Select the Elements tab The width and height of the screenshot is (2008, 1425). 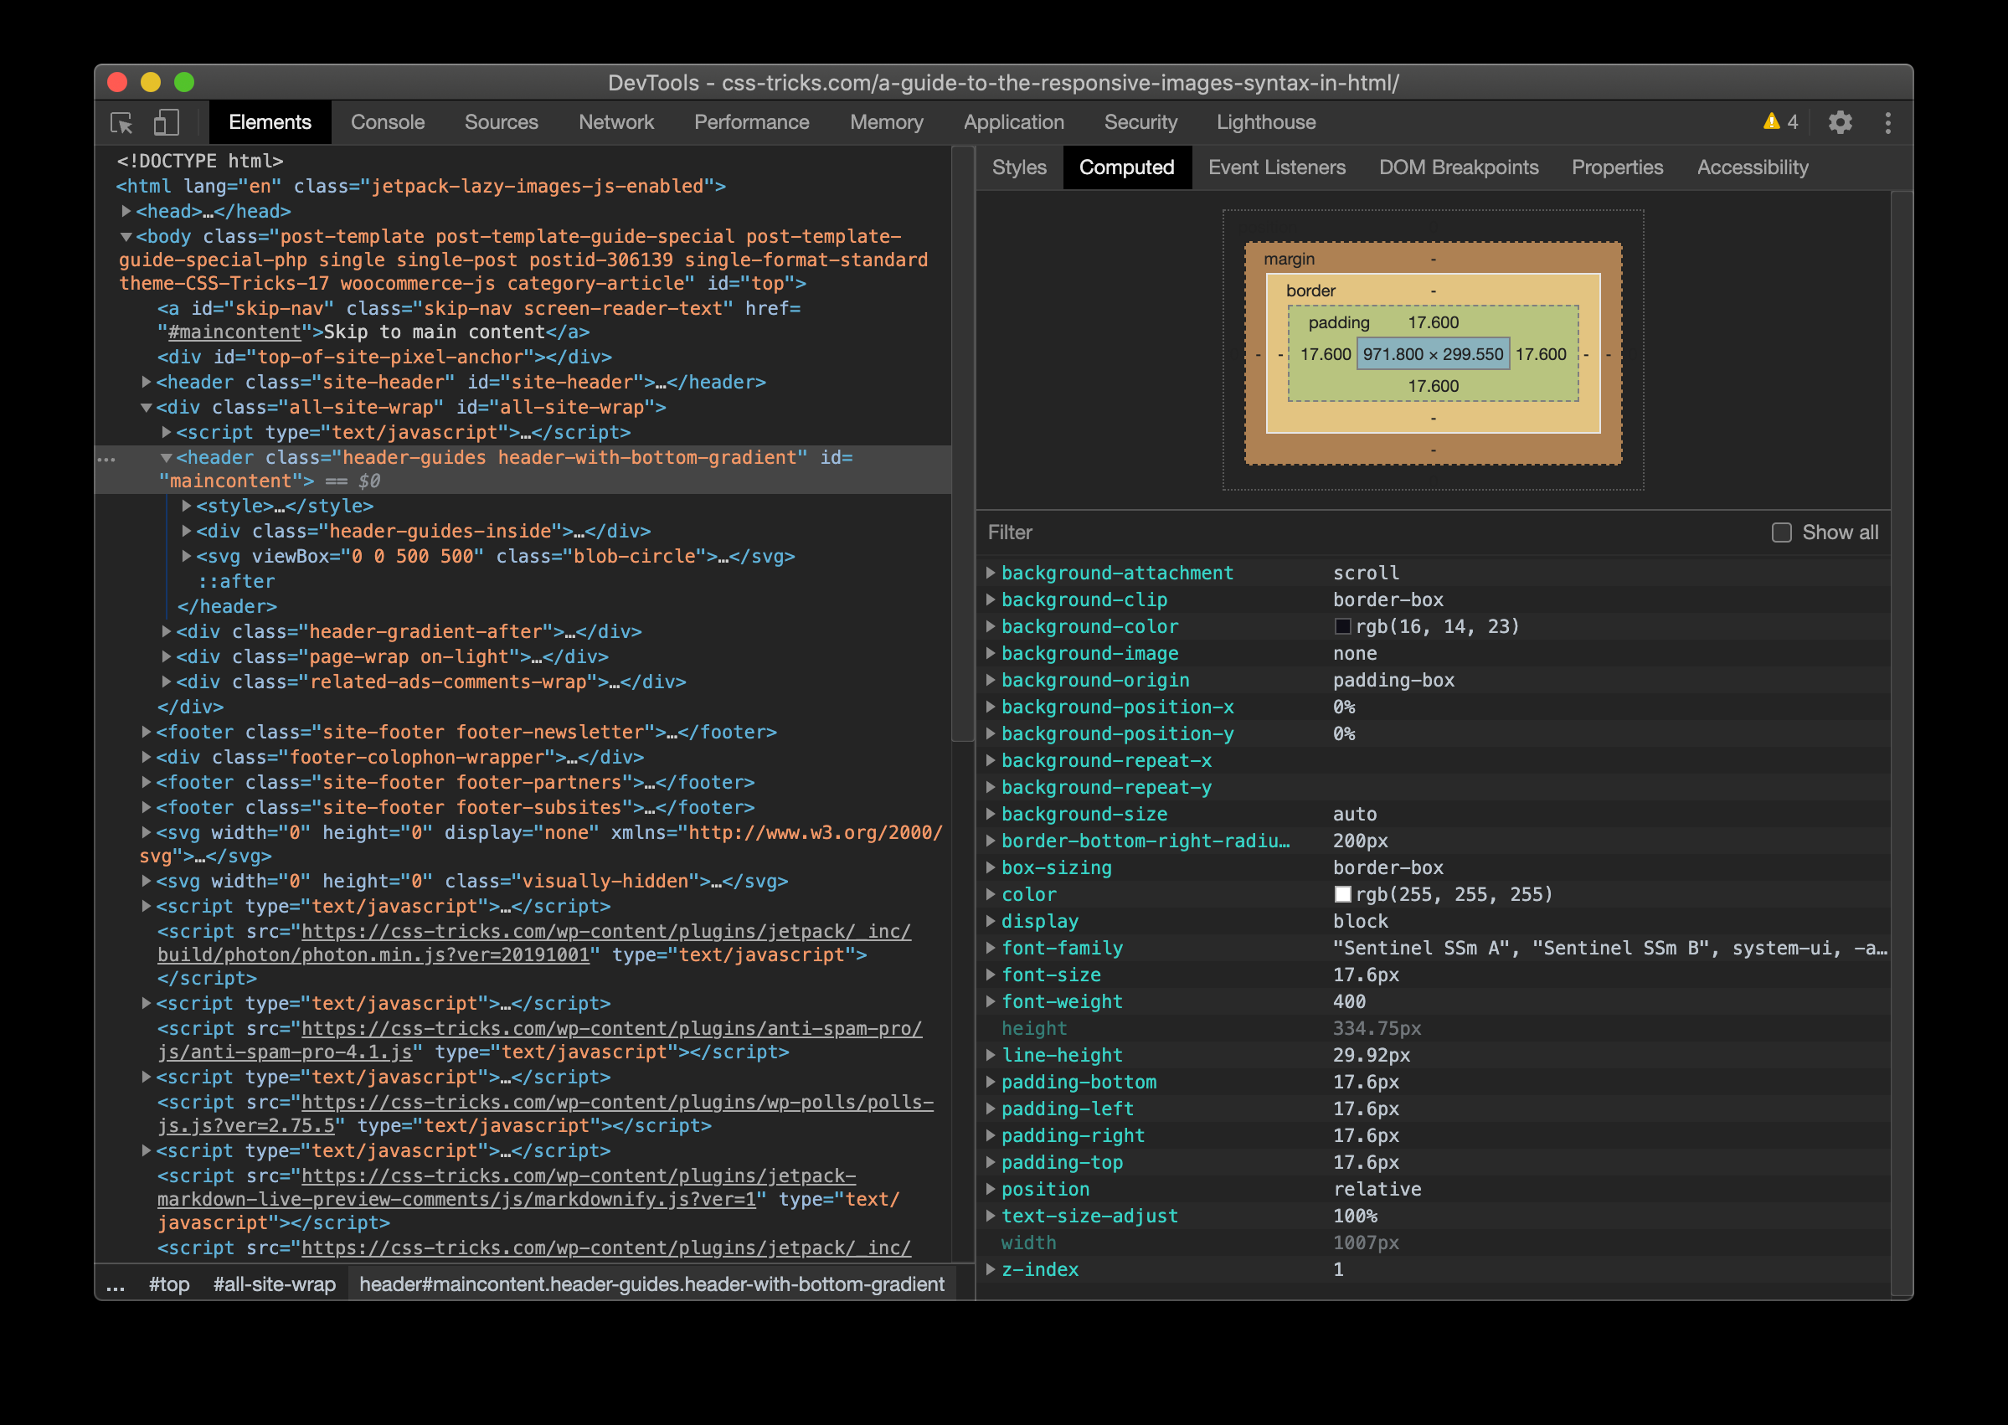tap(270, 123)
